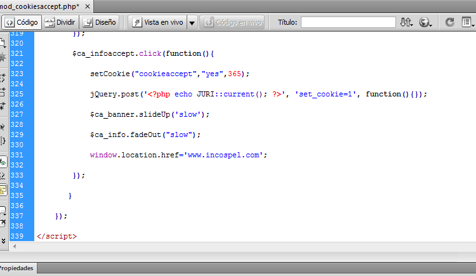Click 'JURI::current()' in the code
The image size is (476, 276).
(x=230, y=94)
